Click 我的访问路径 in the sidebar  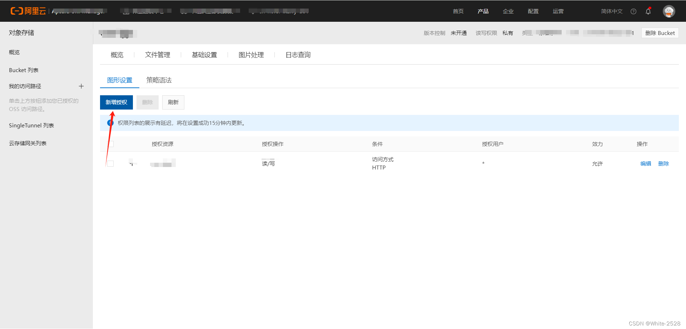pos(25,86)
